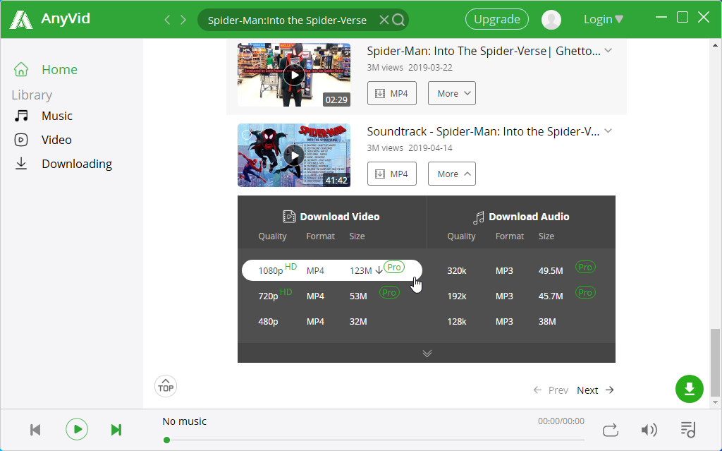Screen dimensions: 722x451
Task: Mute with the volume speaker icon
Action: coord(649,430)
